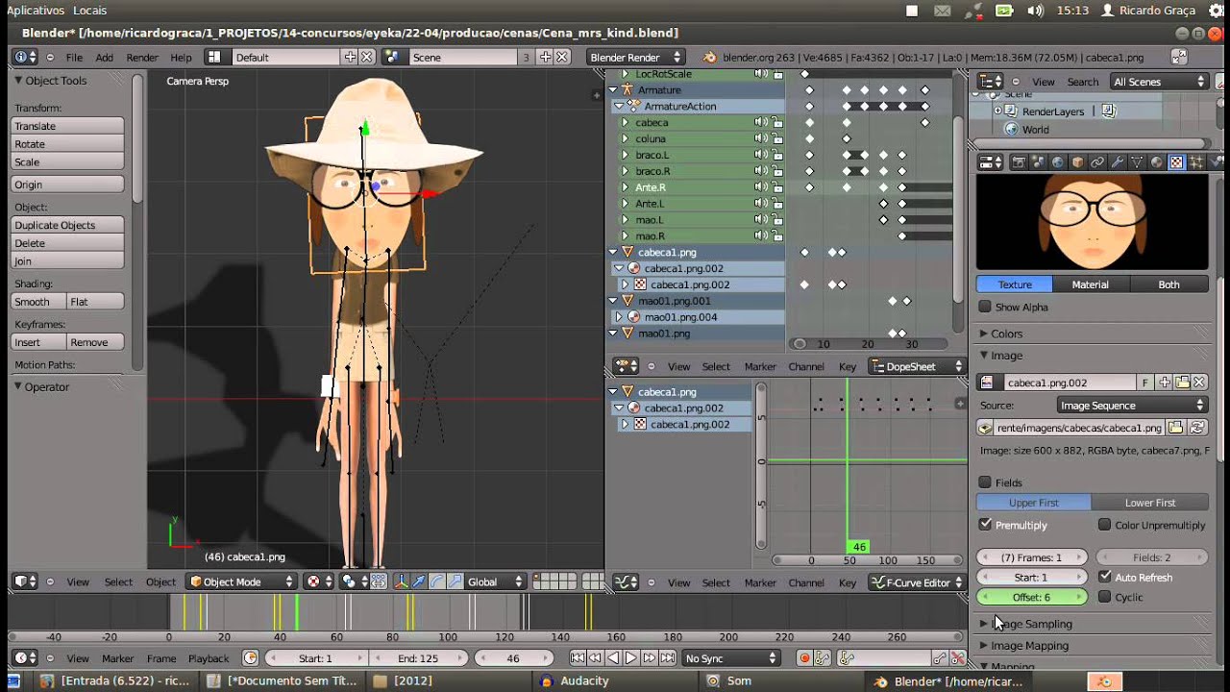This screenshot has width=1230, height=692.
Task: Open the Particles properties icon
Action: pyautogui.click(x=1196, y=162)
